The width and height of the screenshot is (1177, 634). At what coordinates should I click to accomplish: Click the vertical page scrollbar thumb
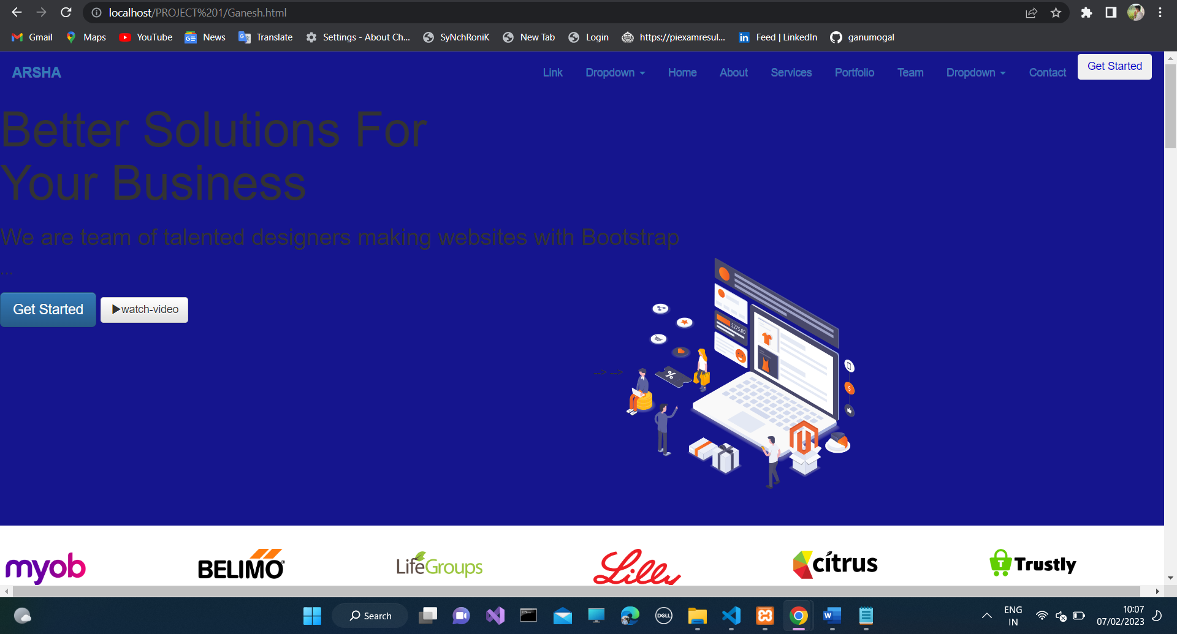click(x=1170, y=104)
